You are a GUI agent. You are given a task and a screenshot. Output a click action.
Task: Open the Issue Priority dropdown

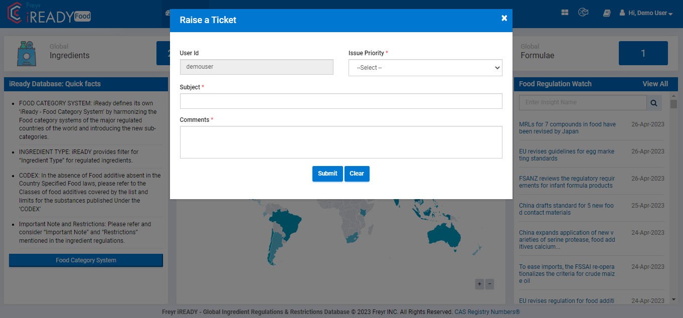point(425,68)
